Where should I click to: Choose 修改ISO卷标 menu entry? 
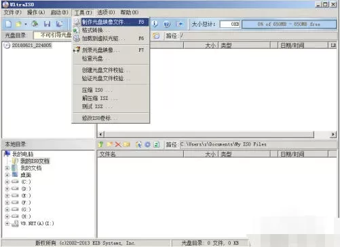click(x=111, y=118)
